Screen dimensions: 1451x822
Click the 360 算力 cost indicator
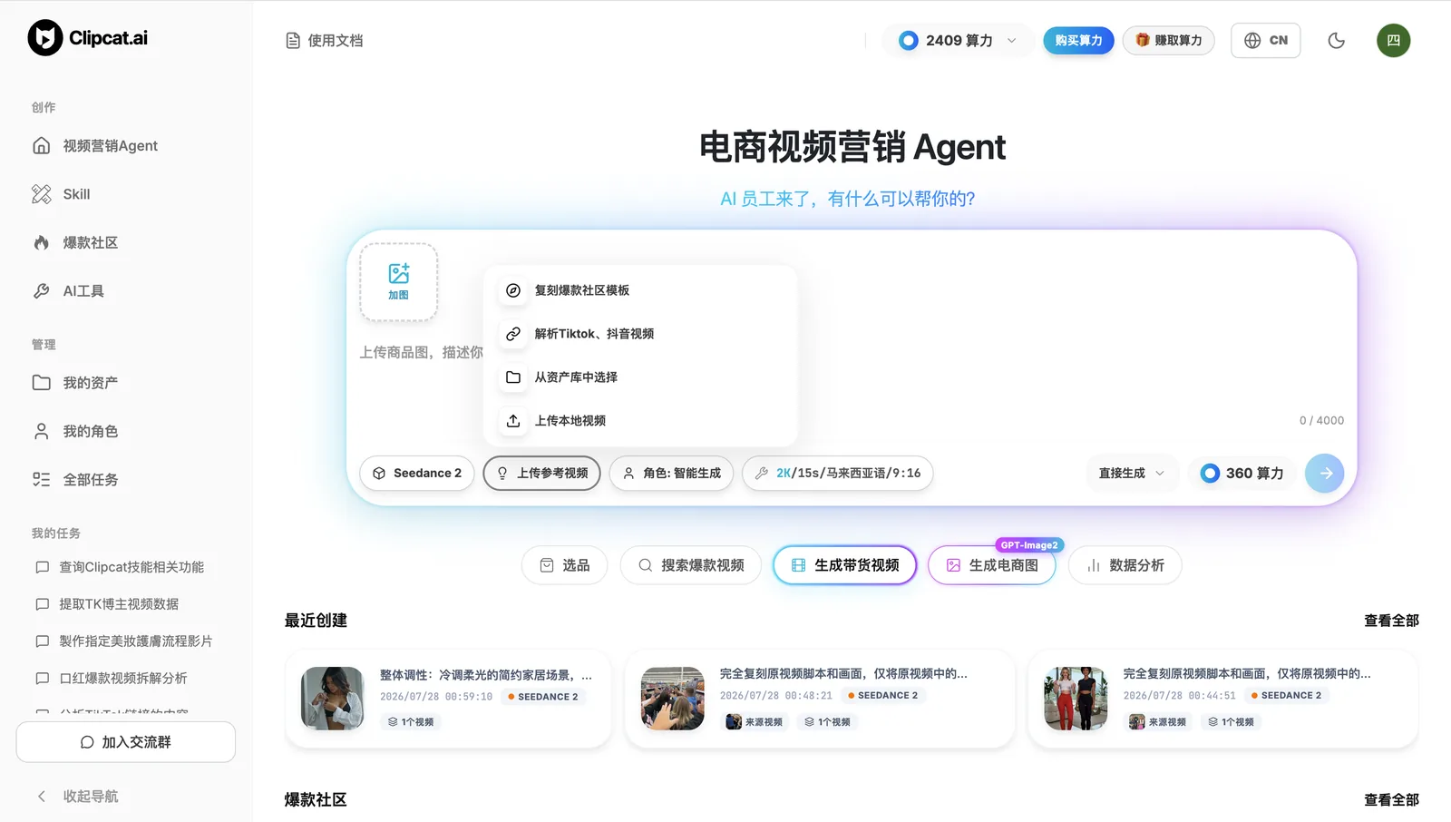1242,474
